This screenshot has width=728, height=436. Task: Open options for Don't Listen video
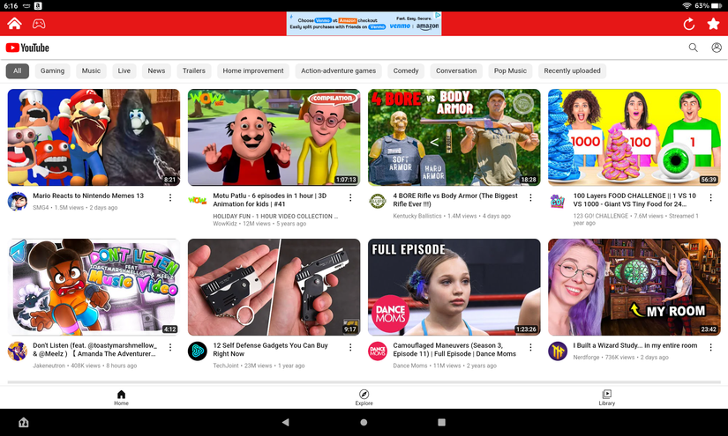[x=170, y=348]
